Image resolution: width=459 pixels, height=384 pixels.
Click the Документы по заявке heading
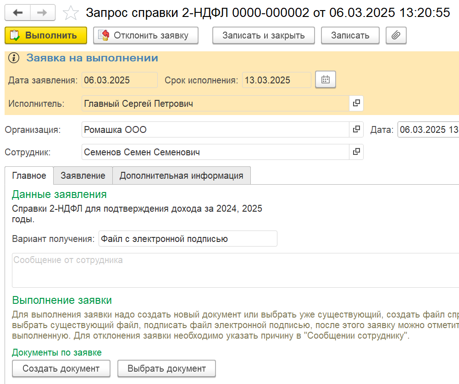(57, 352)
